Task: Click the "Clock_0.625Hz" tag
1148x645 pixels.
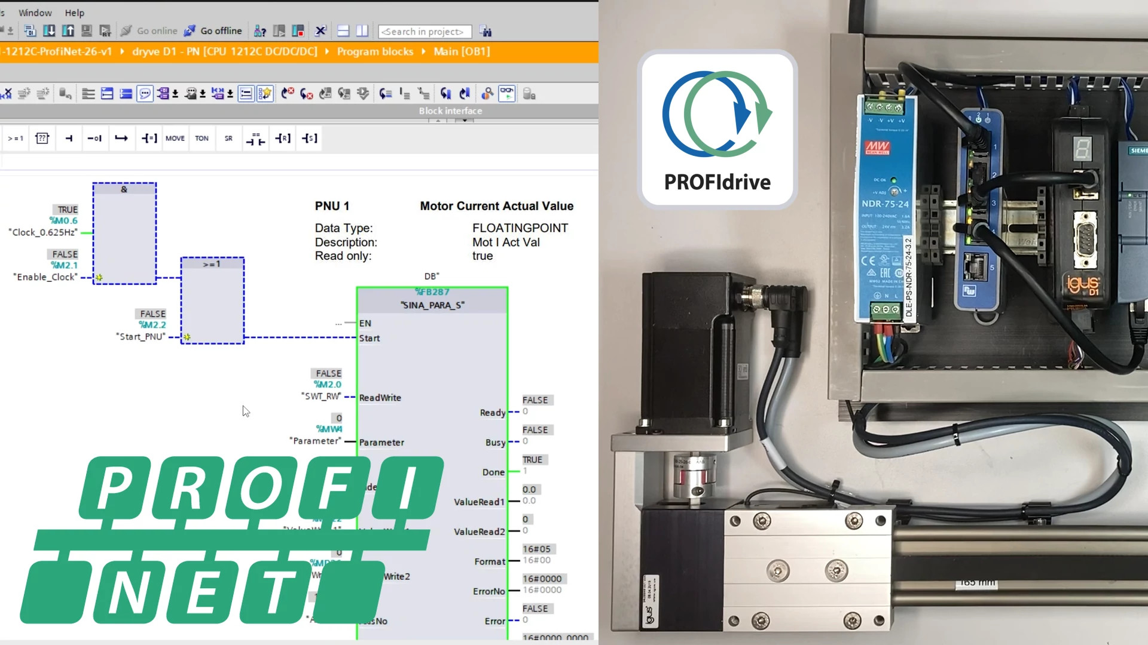Action: (43, 232)
